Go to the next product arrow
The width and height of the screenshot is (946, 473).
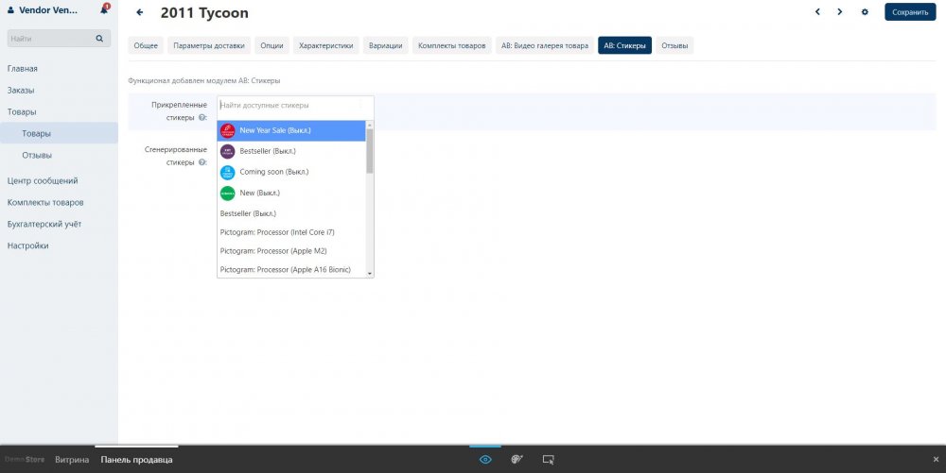pyautogui.click(x=839, y=12)
